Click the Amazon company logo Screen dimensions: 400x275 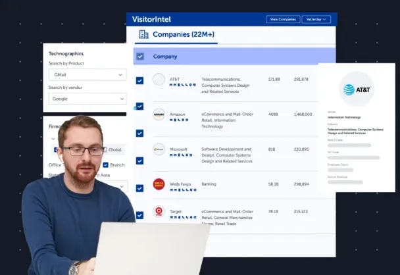click(x=159, y=114)
